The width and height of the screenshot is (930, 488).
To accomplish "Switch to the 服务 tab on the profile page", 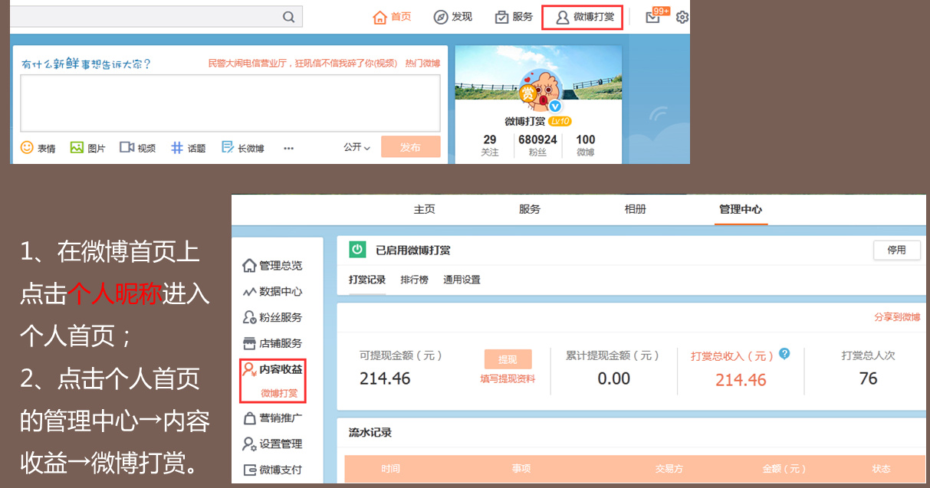I will [530, 209].
